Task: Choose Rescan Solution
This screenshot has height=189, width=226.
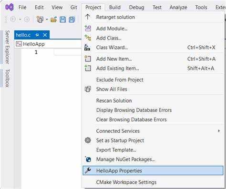Action: tap(153, 100)
